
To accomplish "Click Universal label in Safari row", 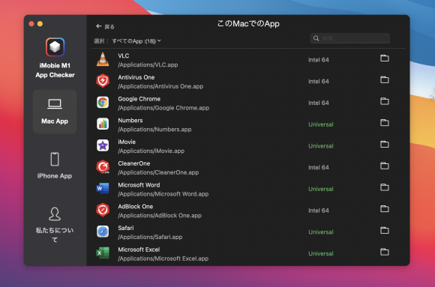I will pyautogui.click(x=321, y=232).
